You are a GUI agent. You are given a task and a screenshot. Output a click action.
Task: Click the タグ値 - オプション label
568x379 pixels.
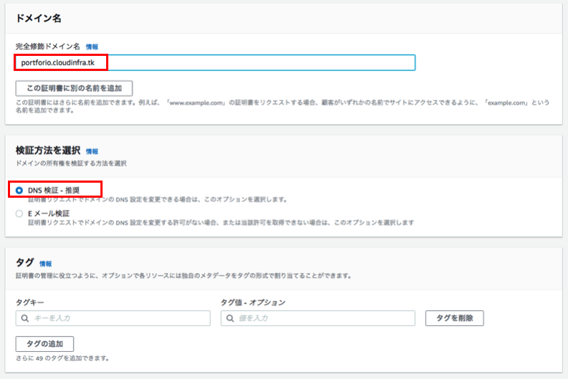tap(253, 302)
